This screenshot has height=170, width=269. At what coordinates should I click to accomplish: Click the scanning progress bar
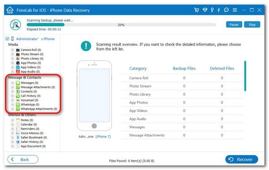click(121, 25)
